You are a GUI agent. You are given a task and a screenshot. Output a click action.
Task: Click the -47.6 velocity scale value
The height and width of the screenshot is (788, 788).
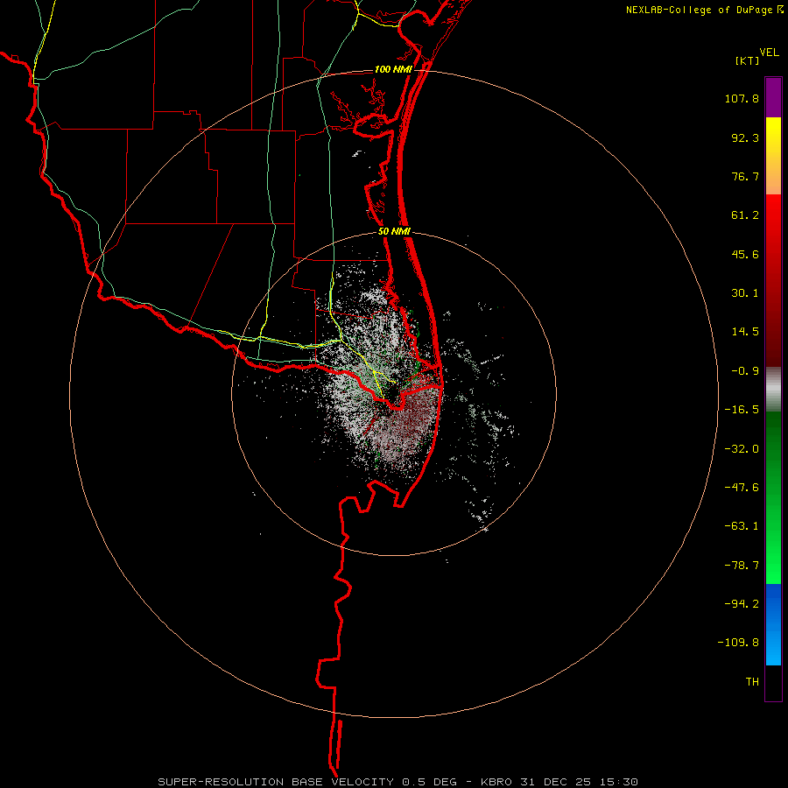point(742,488)
